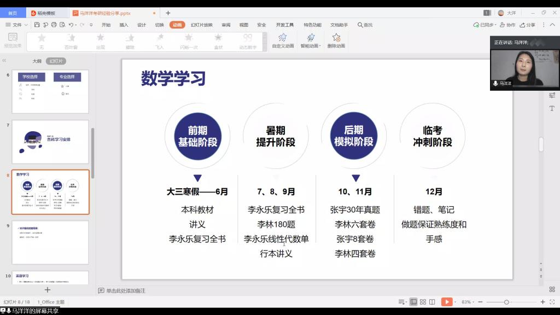The image size is (560, 315).
Task: Open the 83% zoom level dropdown
Action: pyautogui.click(x=469, y=302)
